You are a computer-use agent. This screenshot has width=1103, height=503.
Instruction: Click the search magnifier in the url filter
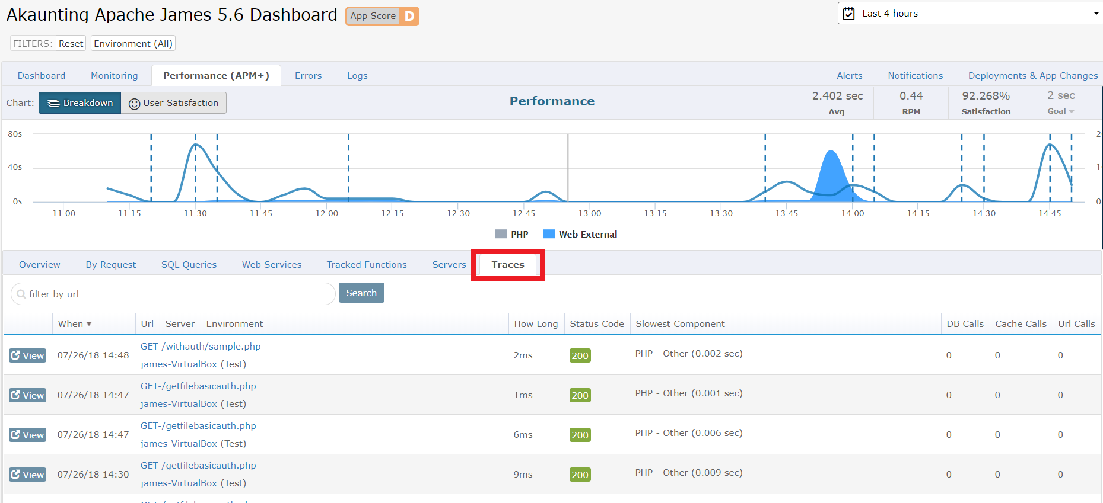(21, 294)
